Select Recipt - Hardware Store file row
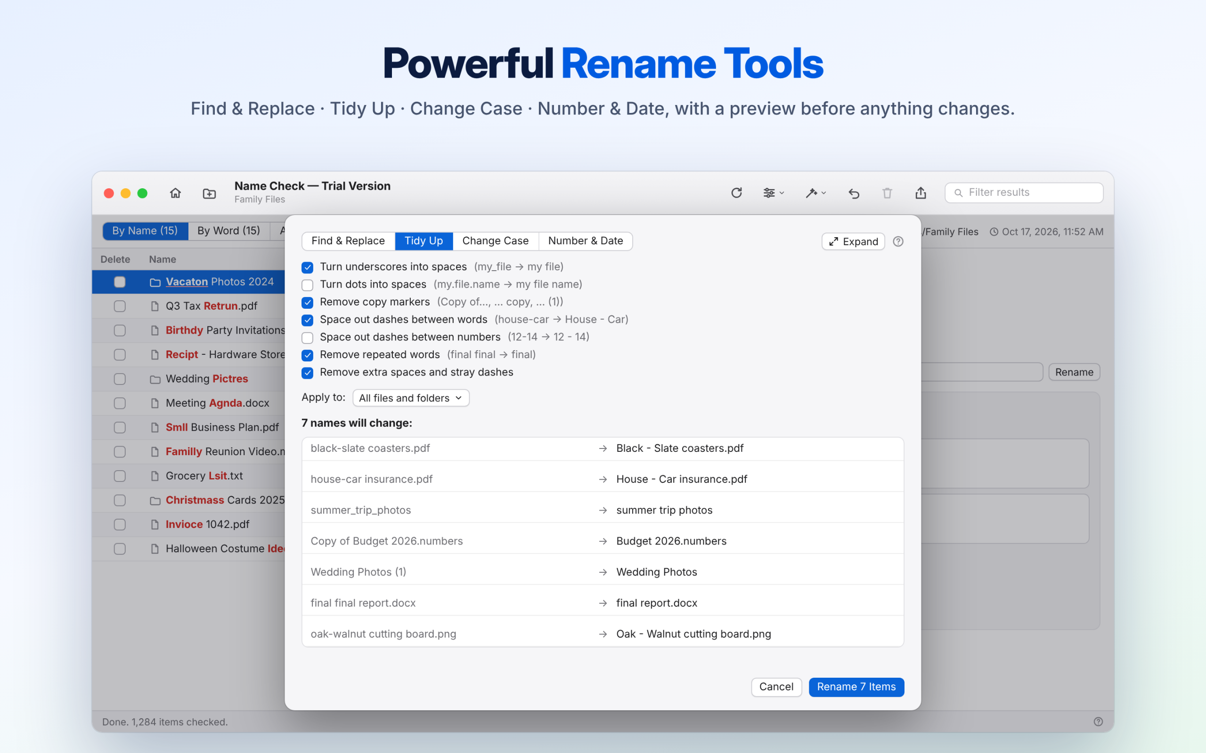This screenshot has width=1206, height=753. pos(188,354)
